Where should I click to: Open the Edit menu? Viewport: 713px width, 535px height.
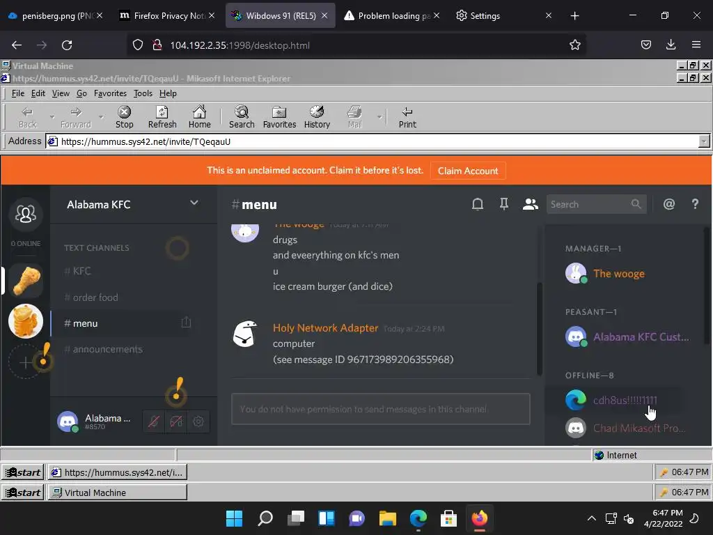point(38,93)
